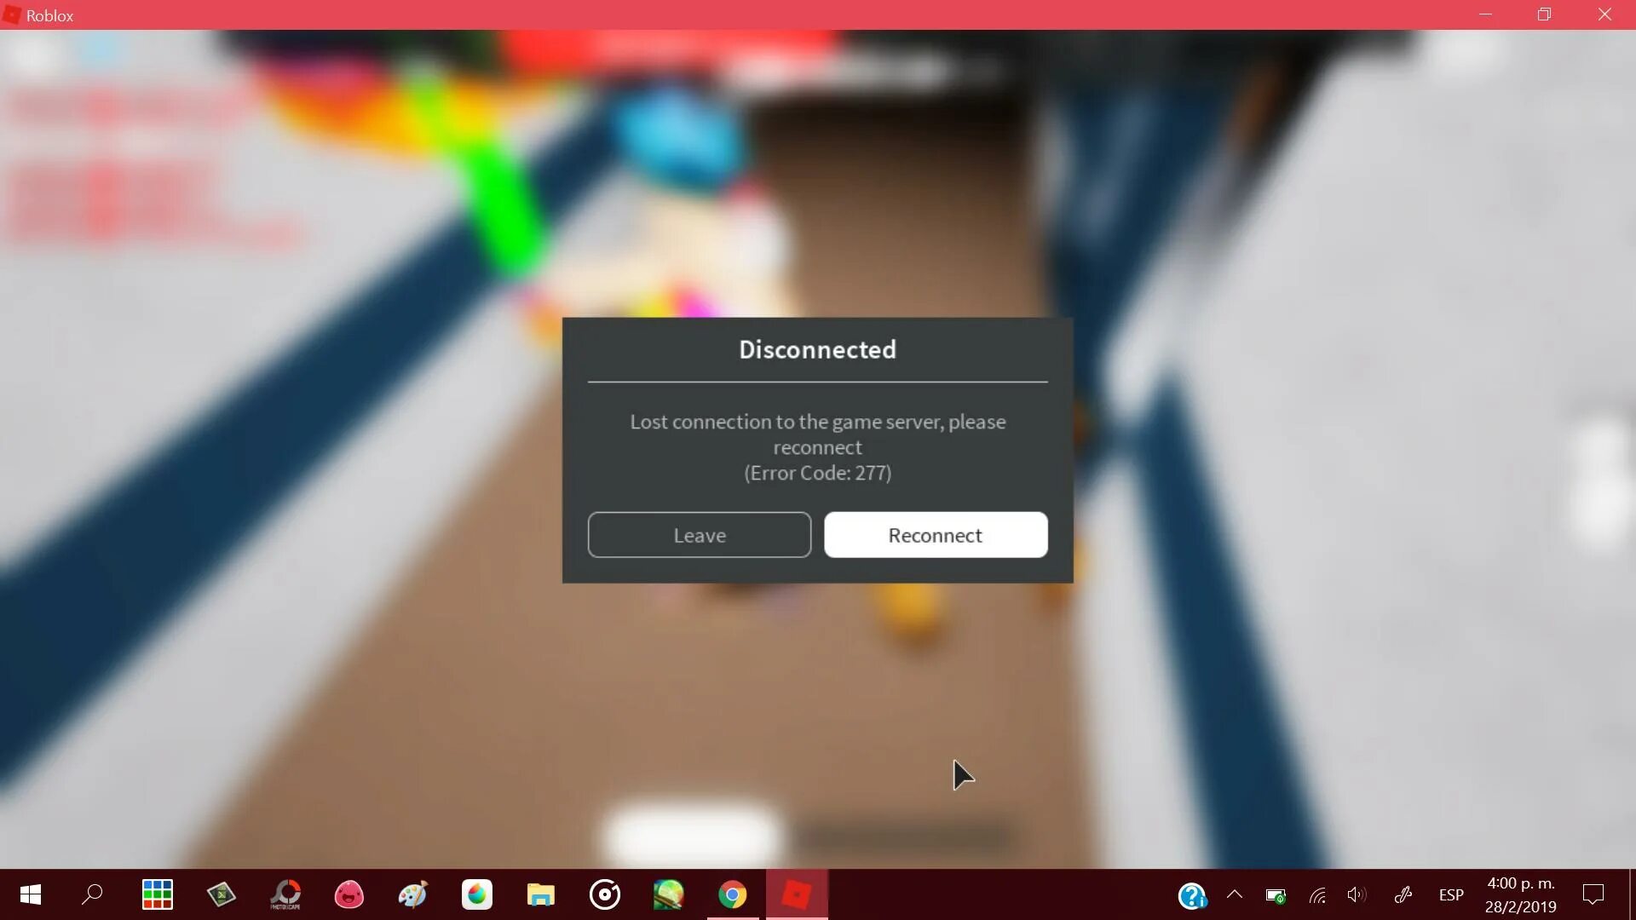1636x920 pixels.
Task: Open Google Chrome from taskbar
Action: coord(733,894)
